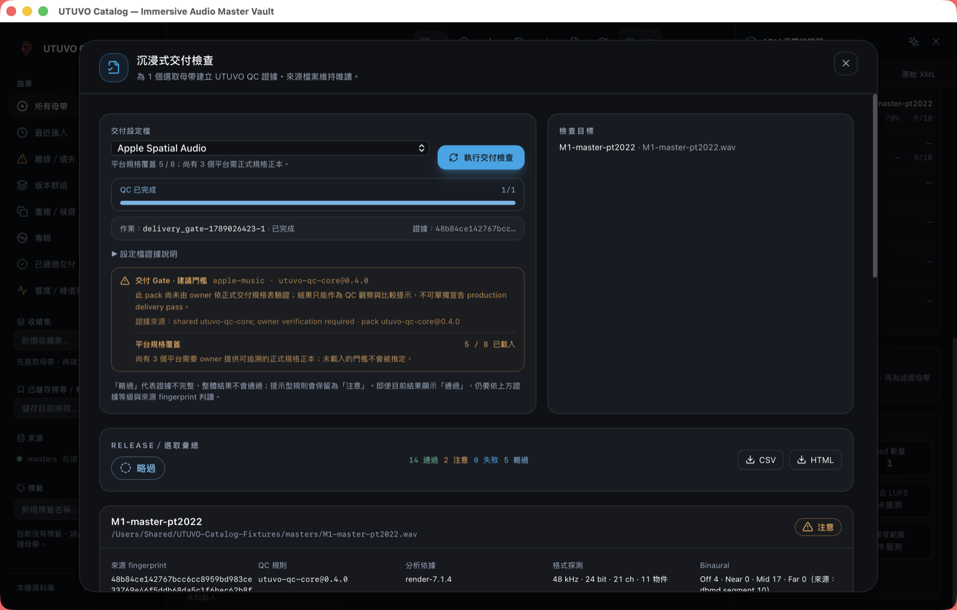
Task: Click the 2 注意 count in release summary
Action: coord(456,460)
